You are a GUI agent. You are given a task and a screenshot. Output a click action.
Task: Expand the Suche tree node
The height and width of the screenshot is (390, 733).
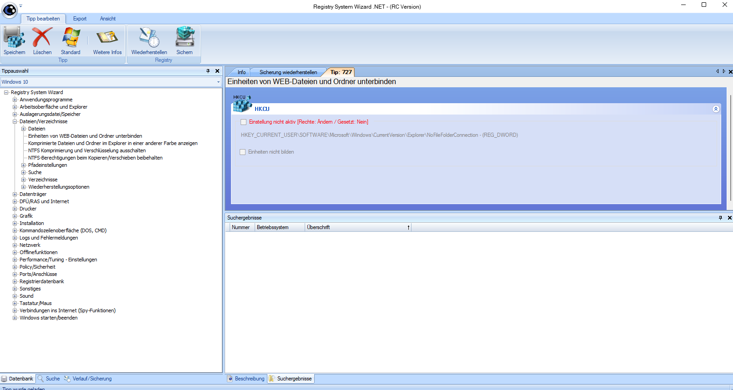click(x=24, y=172)
